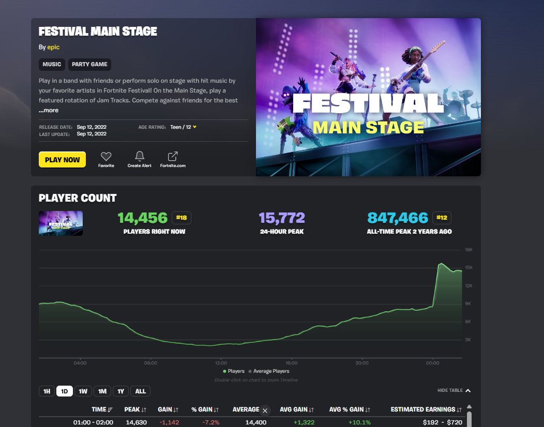Click the Sep 12, 2022 release date value
Screen dimensions: 544x427
tap(92, 127)
